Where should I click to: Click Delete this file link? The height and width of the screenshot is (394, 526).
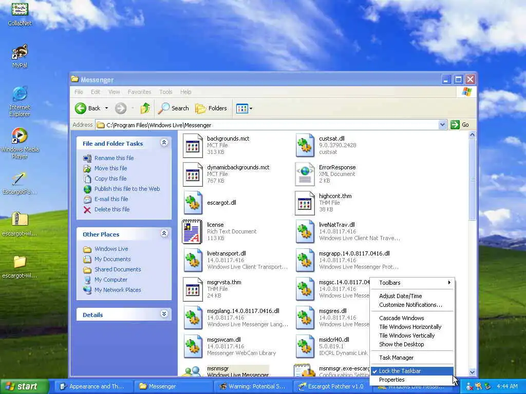pos(112,209)
